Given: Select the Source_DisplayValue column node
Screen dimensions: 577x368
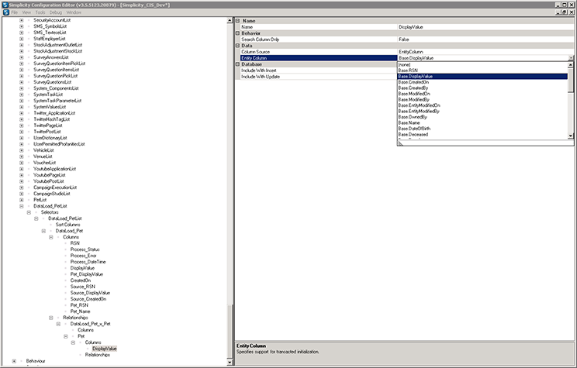Looking at the screenshot, I should 90,293.
